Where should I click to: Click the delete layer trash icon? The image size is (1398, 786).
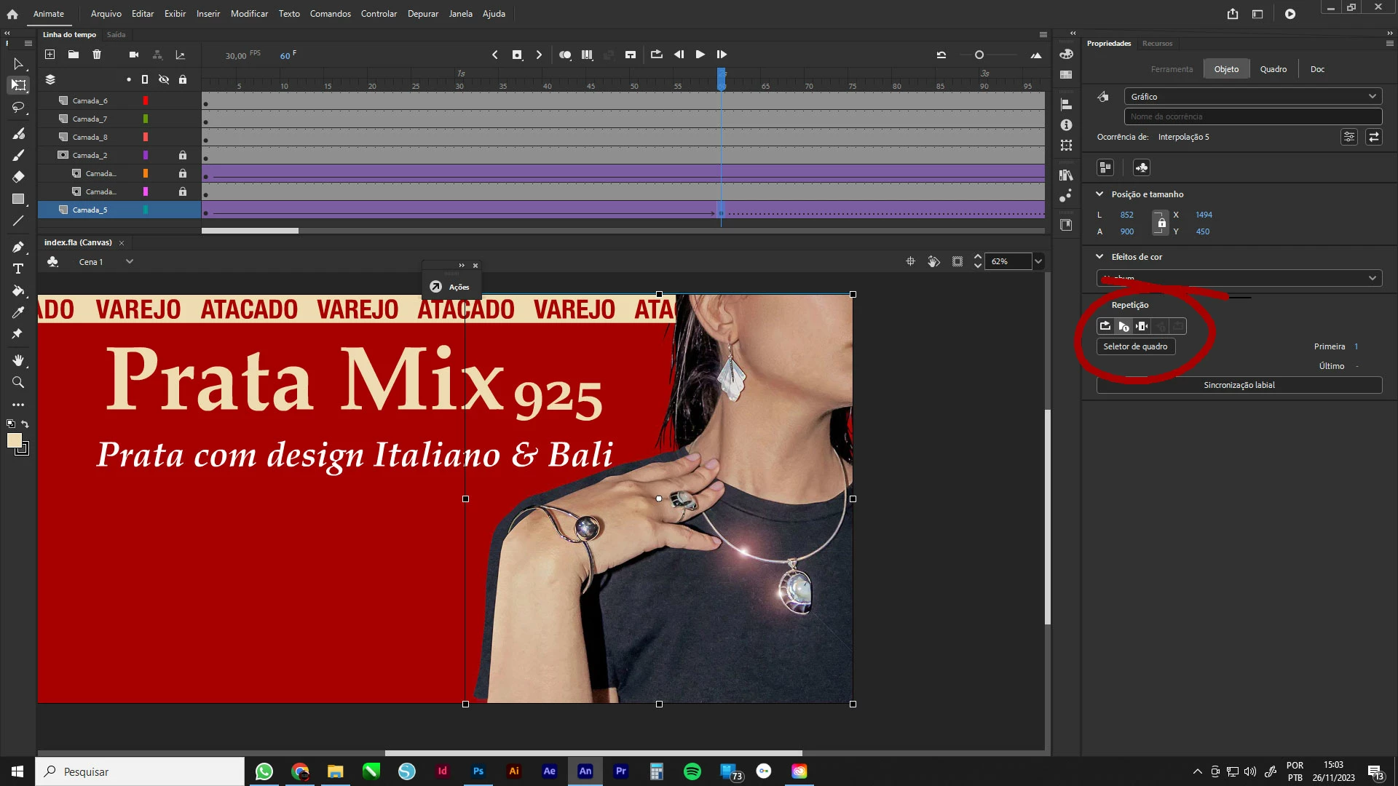(97, 55)
